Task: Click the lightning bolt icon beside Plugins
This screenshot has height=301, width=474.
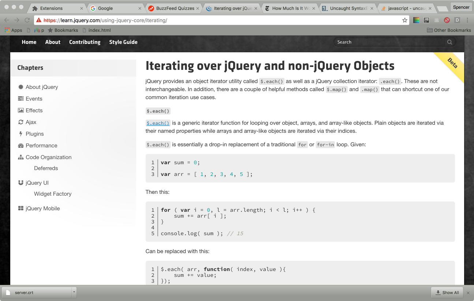Action: pyautogui.click(x=21, y=134)
